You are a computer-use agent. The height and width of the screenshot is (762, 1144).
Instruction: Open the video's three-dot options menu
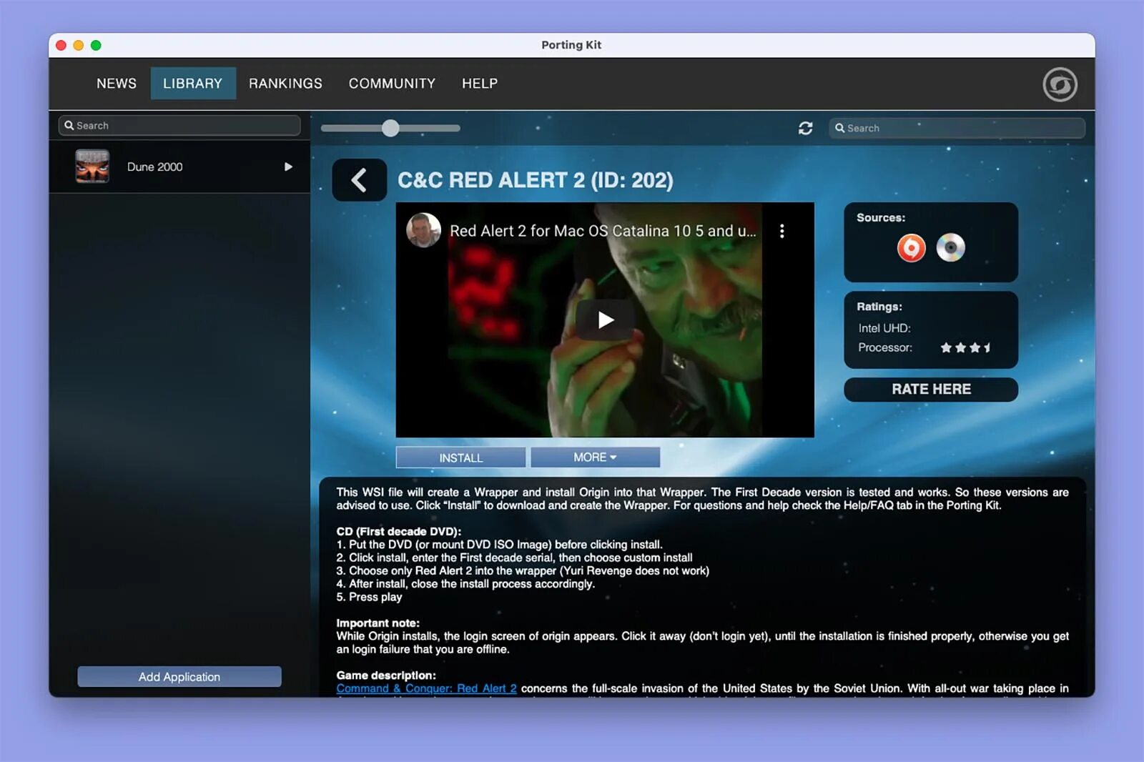[782, 231]
